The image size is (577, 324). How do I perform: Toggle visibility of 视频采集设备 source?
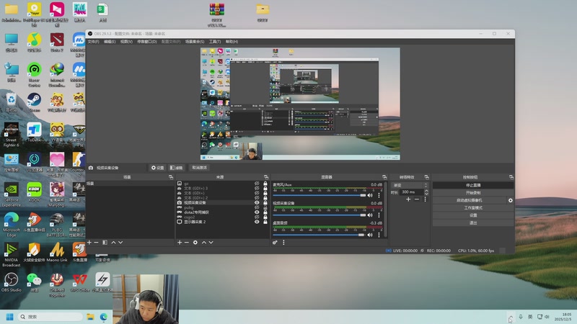257,203
